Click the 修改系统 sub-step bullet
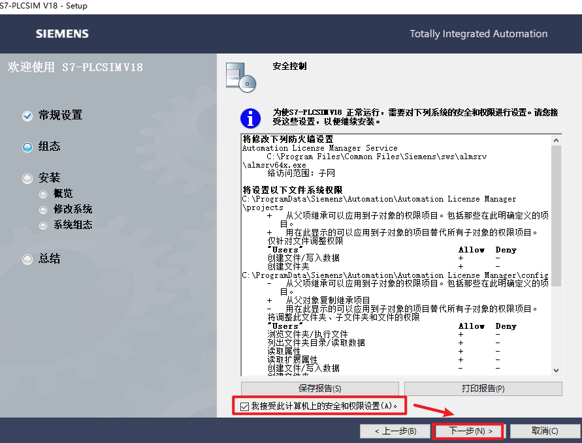 [43, 210]
